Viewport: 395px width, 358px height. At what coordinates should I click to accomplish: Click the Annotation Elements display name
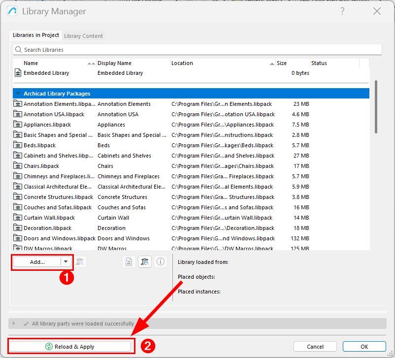[124, 104]
